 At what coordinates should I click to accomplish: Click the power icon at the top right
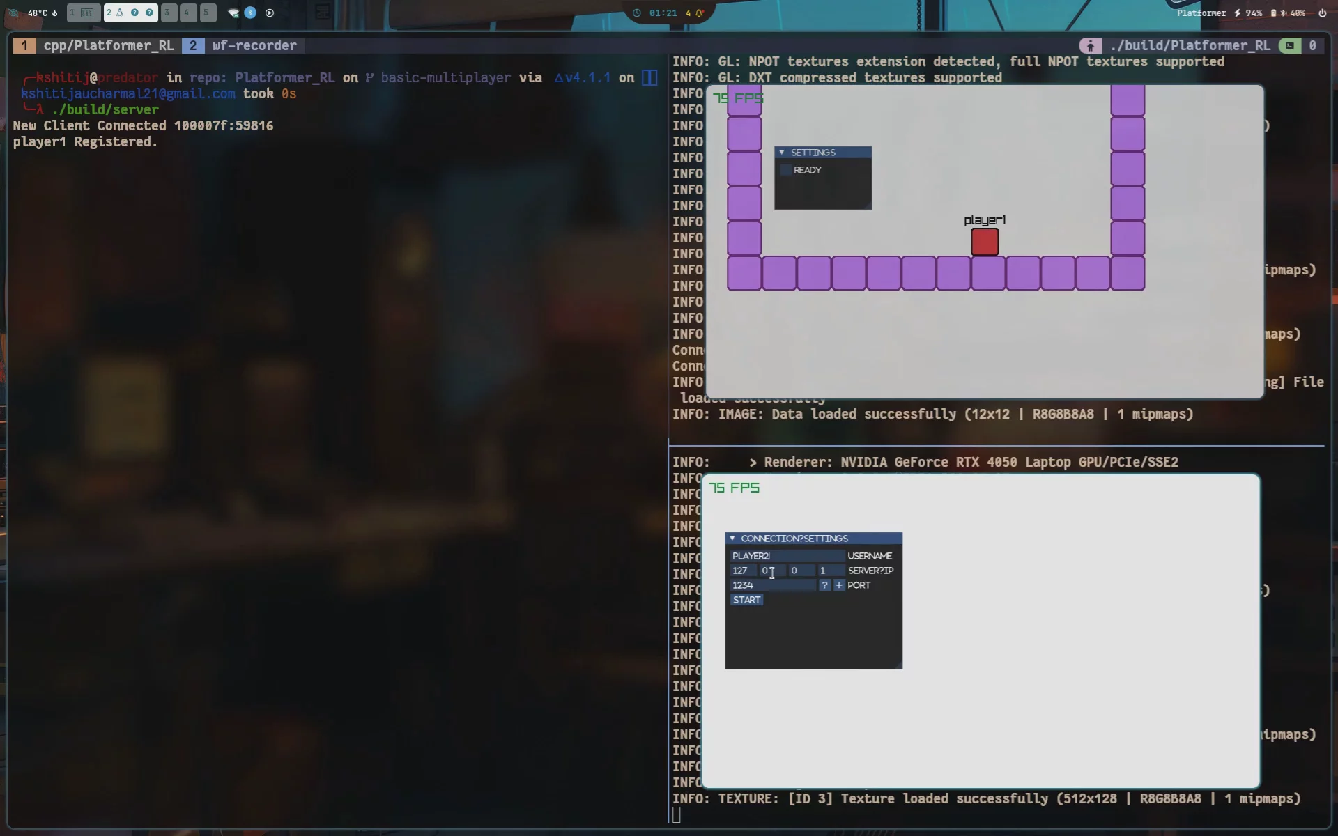1322,13
